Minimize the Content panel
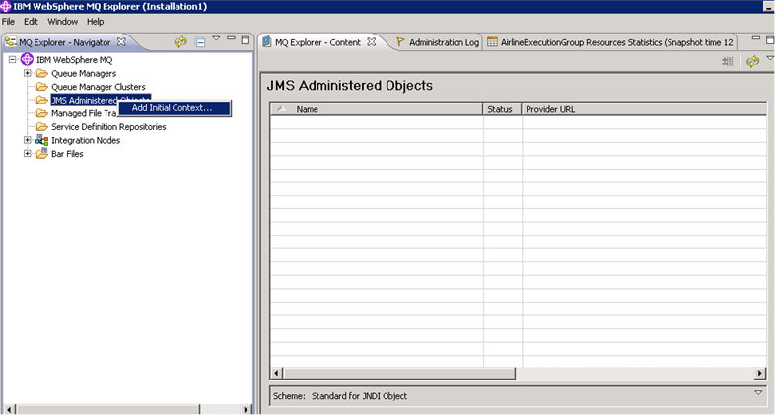This screenshot has height=415, width=775. [755, 38]
